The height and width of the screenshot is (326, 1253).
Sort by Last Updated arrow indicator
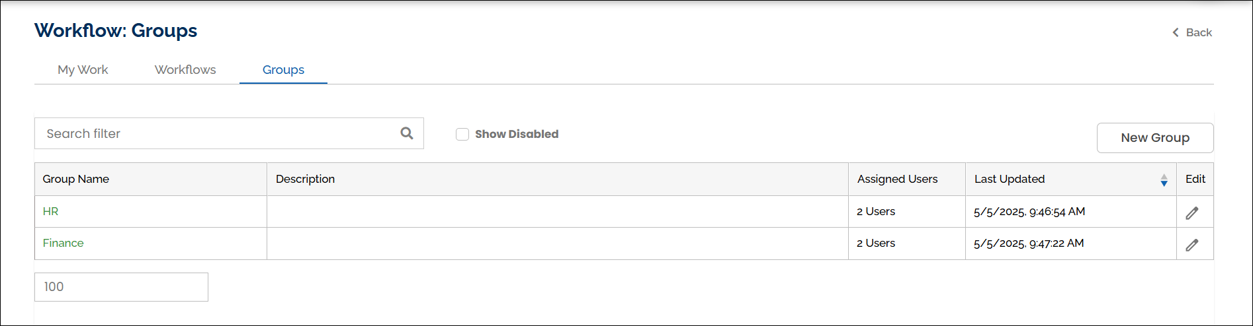(x=1164, y=180)
